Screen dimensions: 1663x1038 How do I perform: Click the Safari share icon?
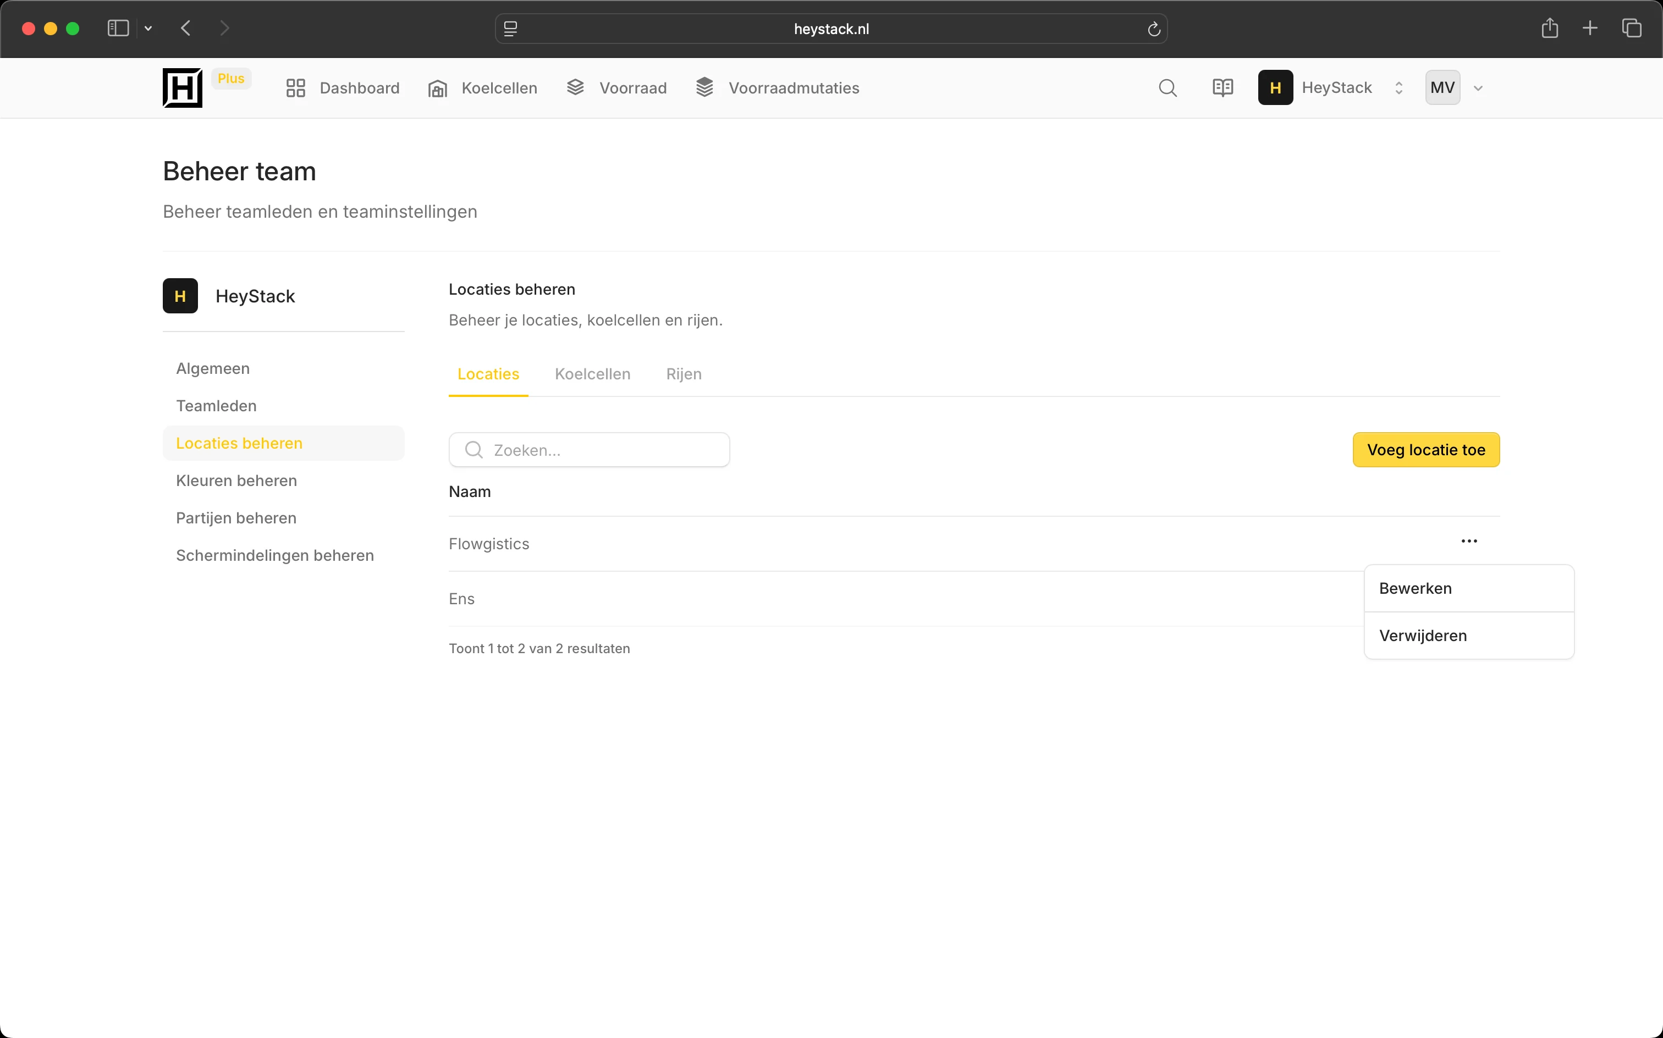pos(1549,28)
